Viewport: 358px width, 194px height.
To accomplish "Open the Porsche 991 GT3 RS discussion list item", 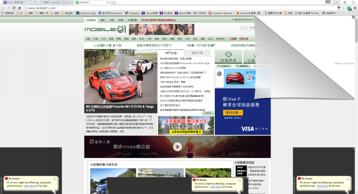I will tap(186, 63).
